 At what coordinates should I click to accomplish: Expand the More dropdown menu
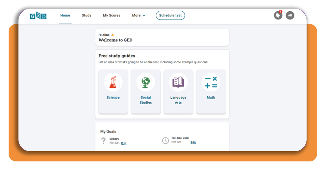coord(139,15)
